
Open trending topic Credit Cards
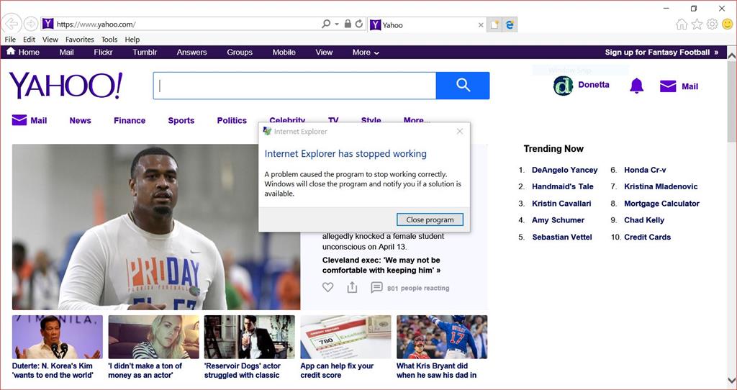pyautogui.click(x=647, y=237)
